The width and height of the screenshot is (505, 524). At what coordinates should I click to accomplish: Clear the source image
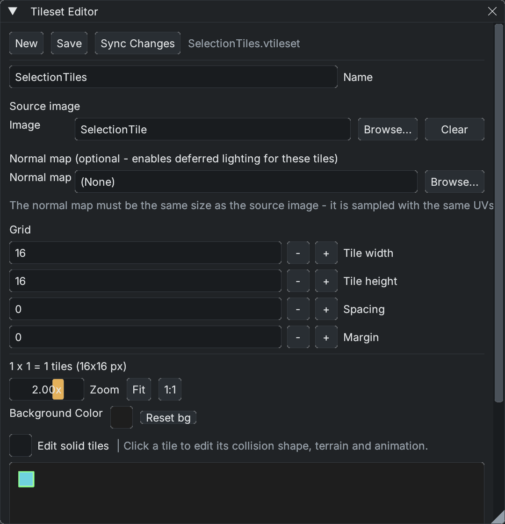[454, 129]
